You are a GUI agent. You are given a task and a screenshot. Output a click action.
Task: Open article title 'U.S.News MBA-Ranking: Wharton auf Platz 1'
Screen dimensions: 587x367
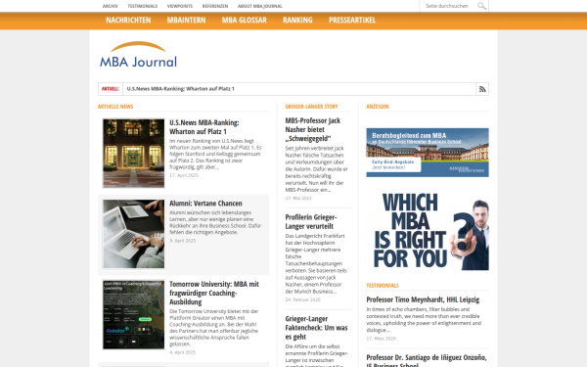pyautogui.click(x=204, y=127)
